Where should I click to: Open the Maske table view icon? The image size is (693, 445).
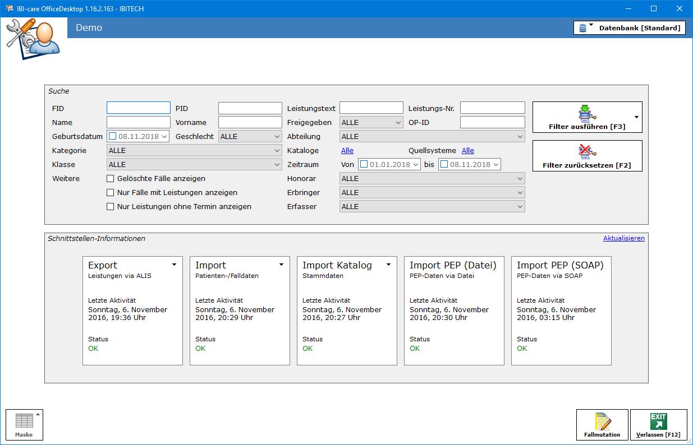[x=24, y=421]
